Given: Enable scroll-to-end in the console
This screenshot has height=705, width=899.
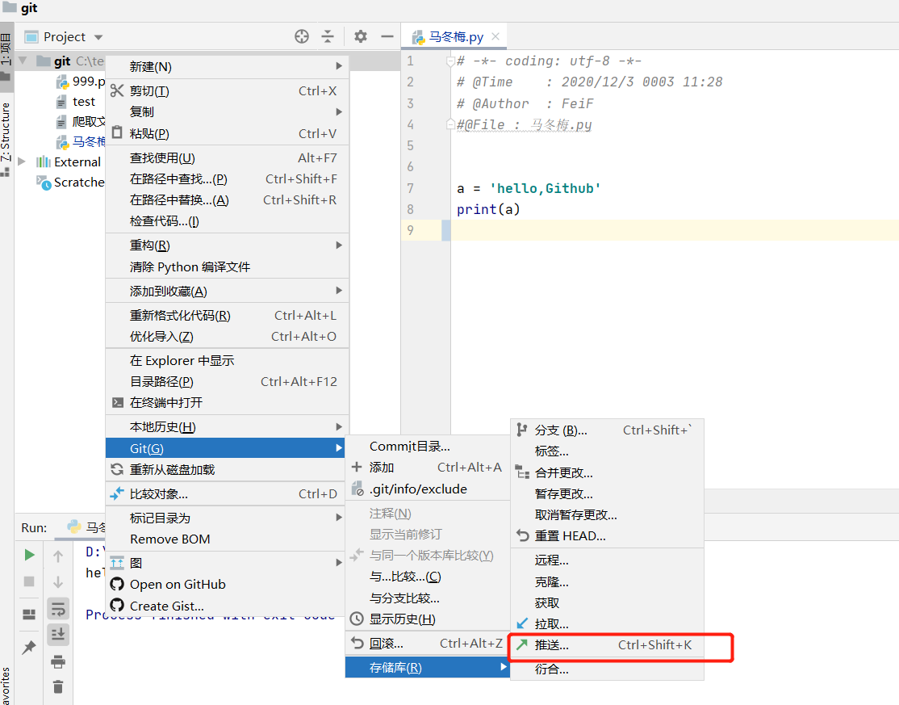Looking at the screenshot, I should click(x=57, y=634).
